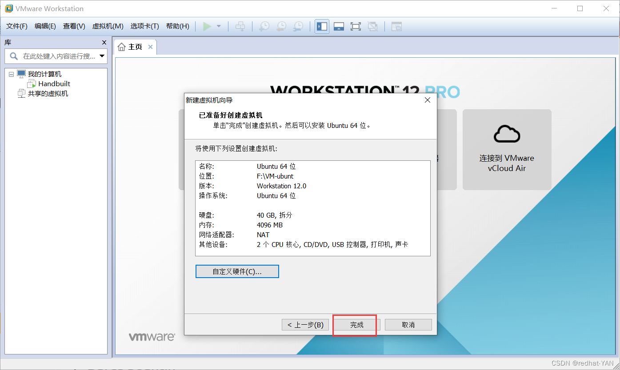This screenshot has height=370, width=620.
Task: Minimize the VMware Workstation window
Action: pyautogui.click(x=554, y=8)
